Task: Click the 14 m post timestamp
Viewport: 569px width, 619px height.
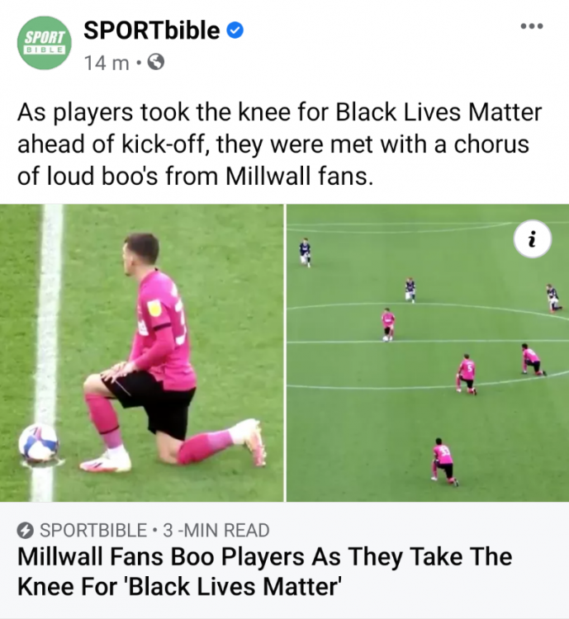Action: 107,63
